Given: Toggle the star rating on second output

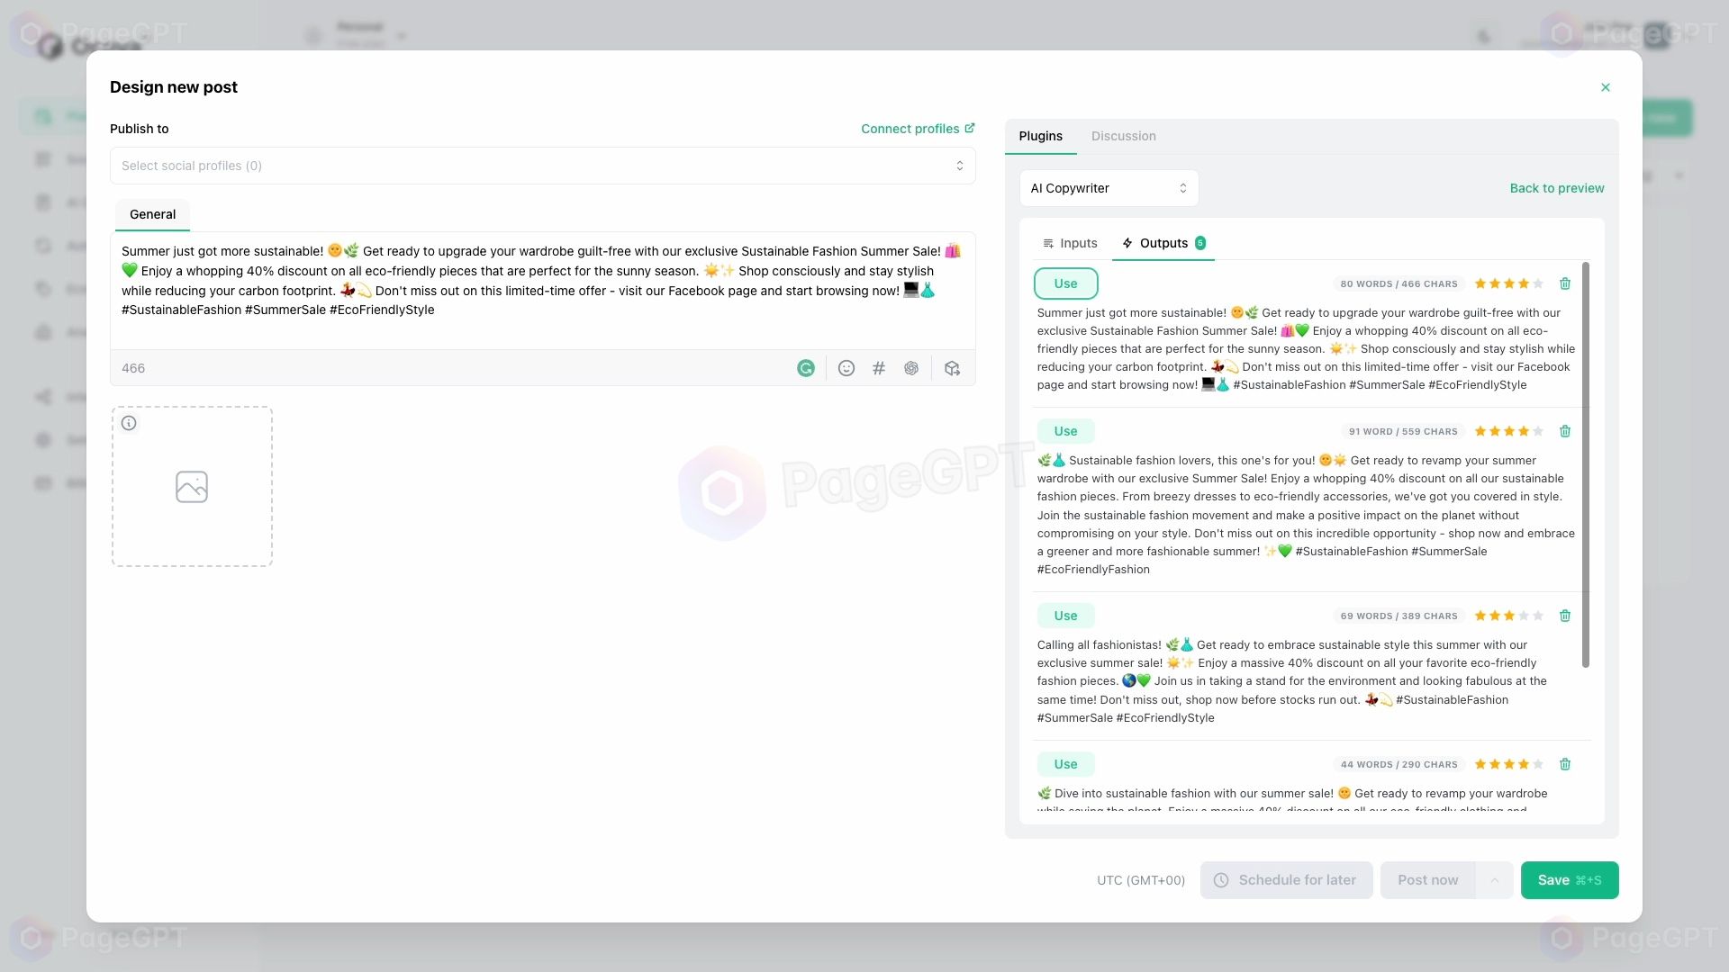Looking at the screenshot, I should (1510, 431).
